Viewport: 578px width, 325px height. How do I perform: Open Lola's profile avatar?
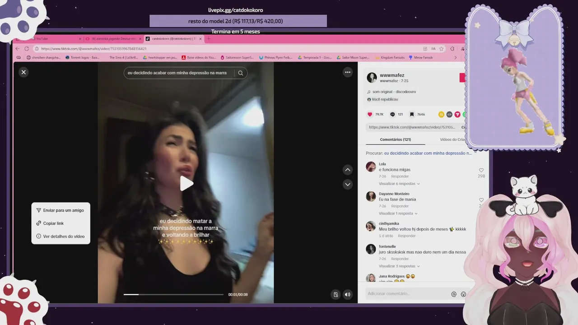click(371, 167)
